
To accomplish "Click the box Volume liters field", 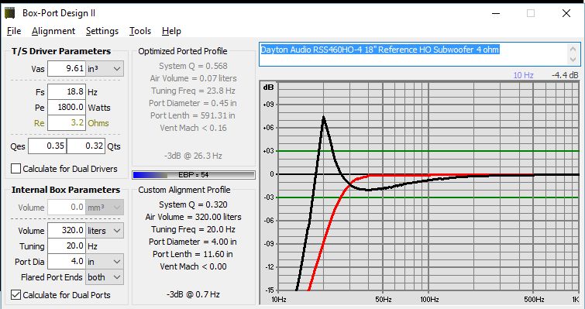I will [67, 231].
